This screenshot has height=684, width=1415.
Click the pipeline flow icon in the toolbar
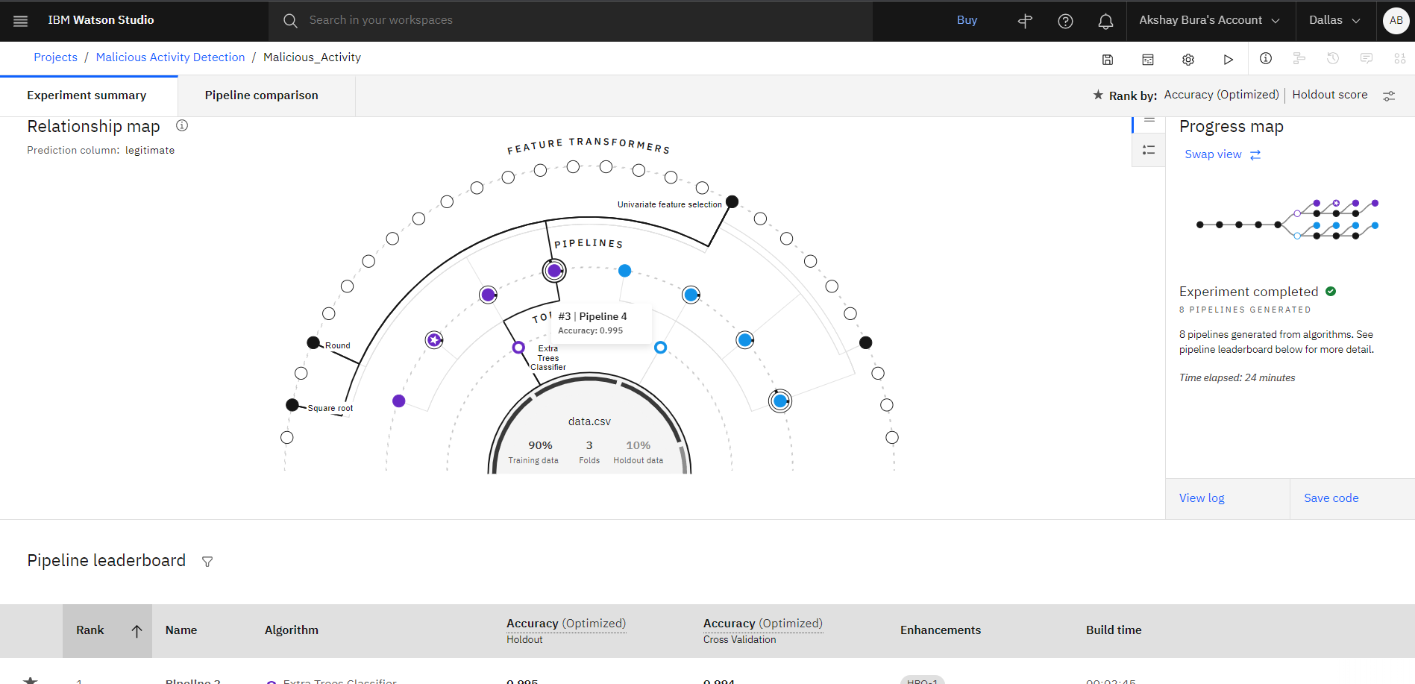point(1299,59)
